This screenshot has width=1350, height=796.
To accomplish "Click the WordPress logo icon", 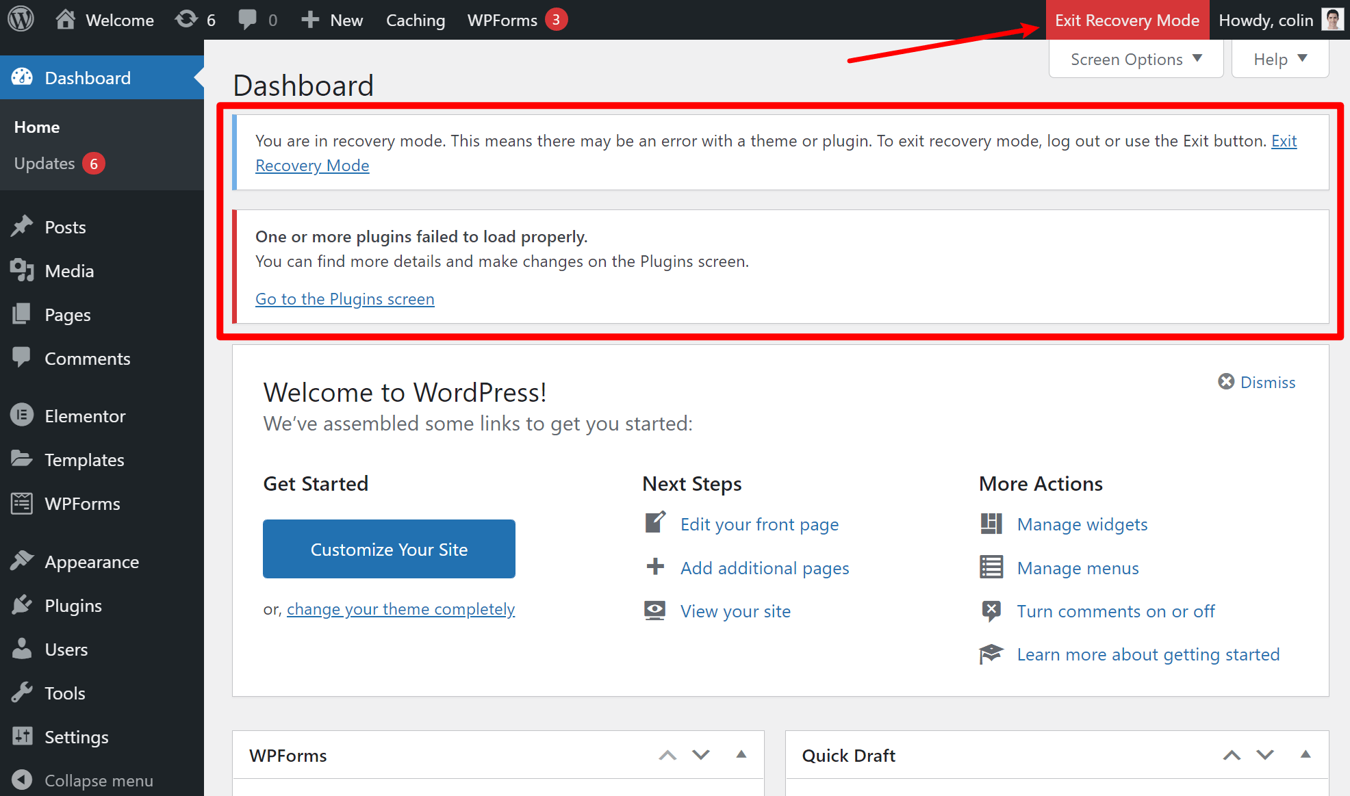I will point(21,19).
